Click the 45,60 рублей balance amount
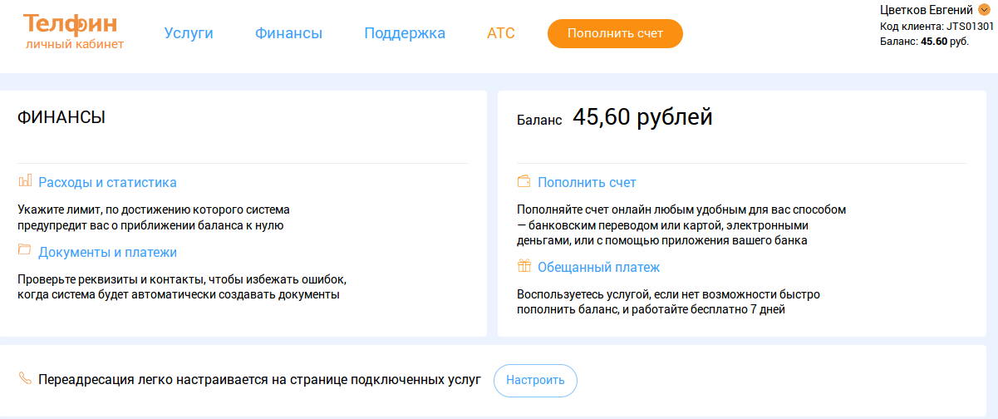Viewport: 998px width, 419px height. [642, 118]
